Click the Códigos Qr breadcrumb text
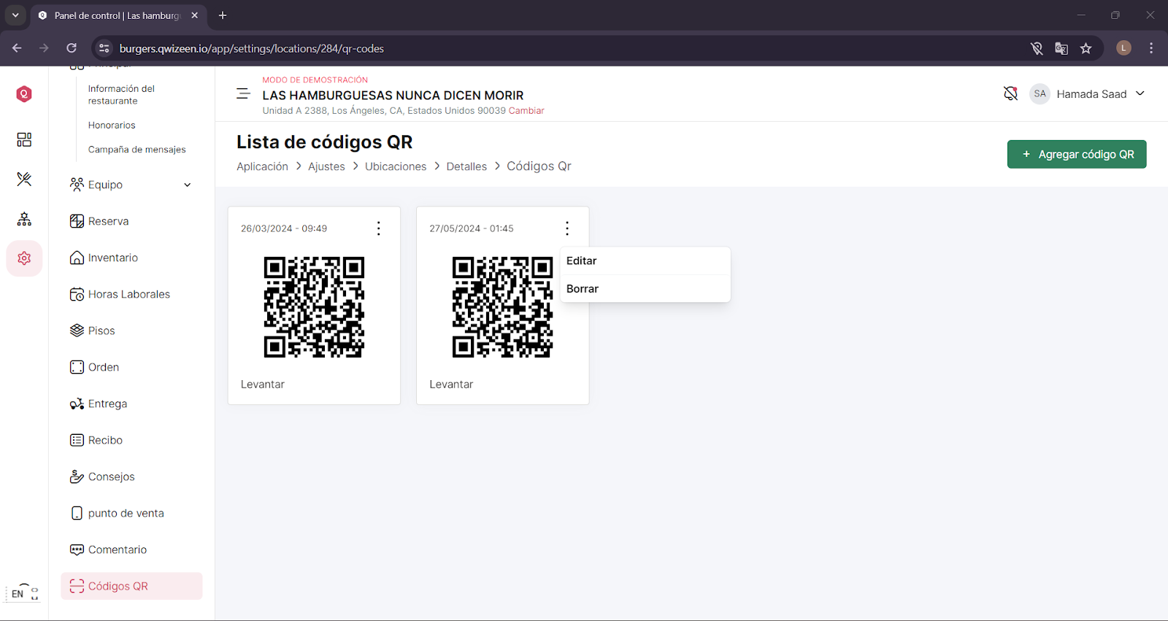This screenshot has height=621, width=1168. click(539, 166)
